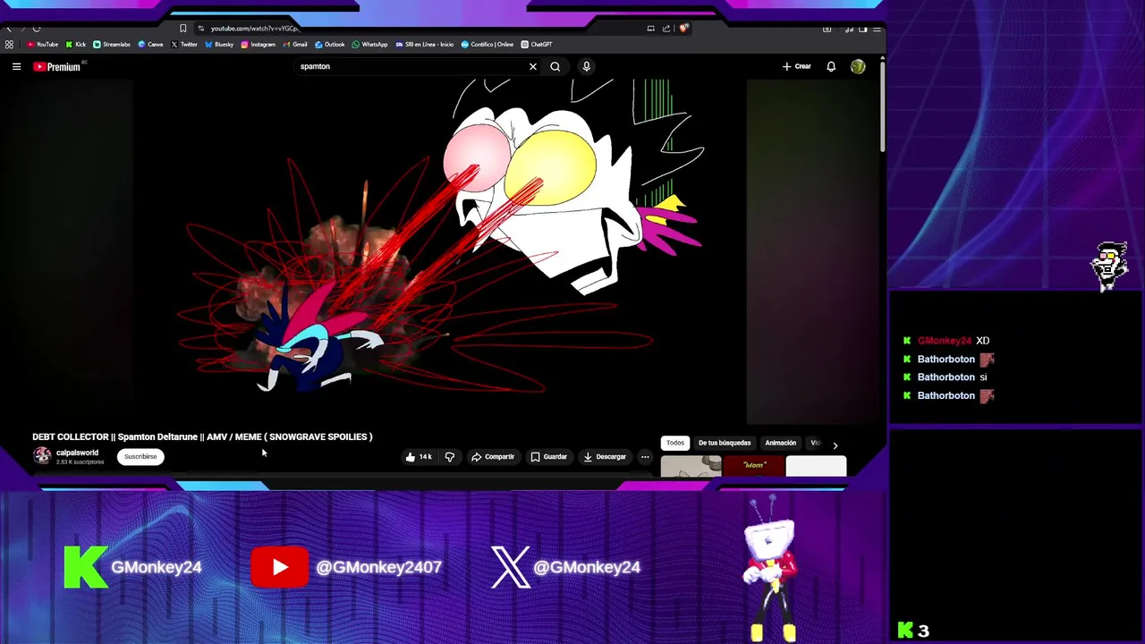Open the Contifico Online bookmark
Image resolution: width=1145 pixels, height=644 pixels.
[x=488, y=45]
